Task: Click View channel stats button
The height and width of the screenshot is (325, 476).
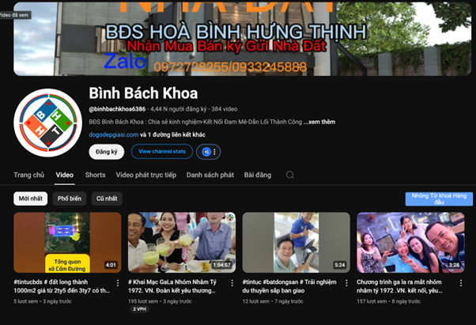Action: click(162, 151)
